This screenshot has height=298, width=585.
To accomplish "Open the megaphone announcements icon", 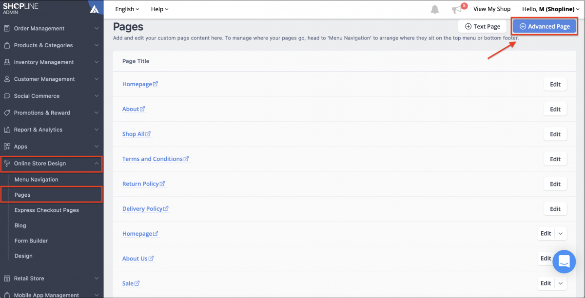I will pos(457,10).
